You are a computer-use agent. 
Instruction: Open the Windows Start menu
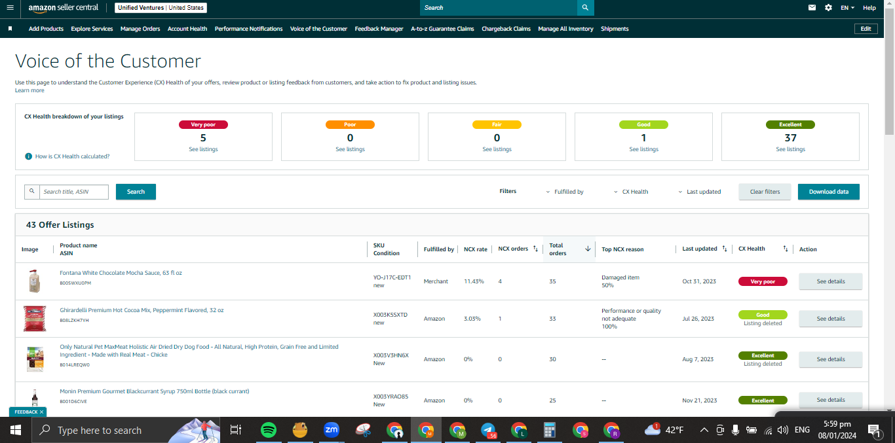pos(16,430)
